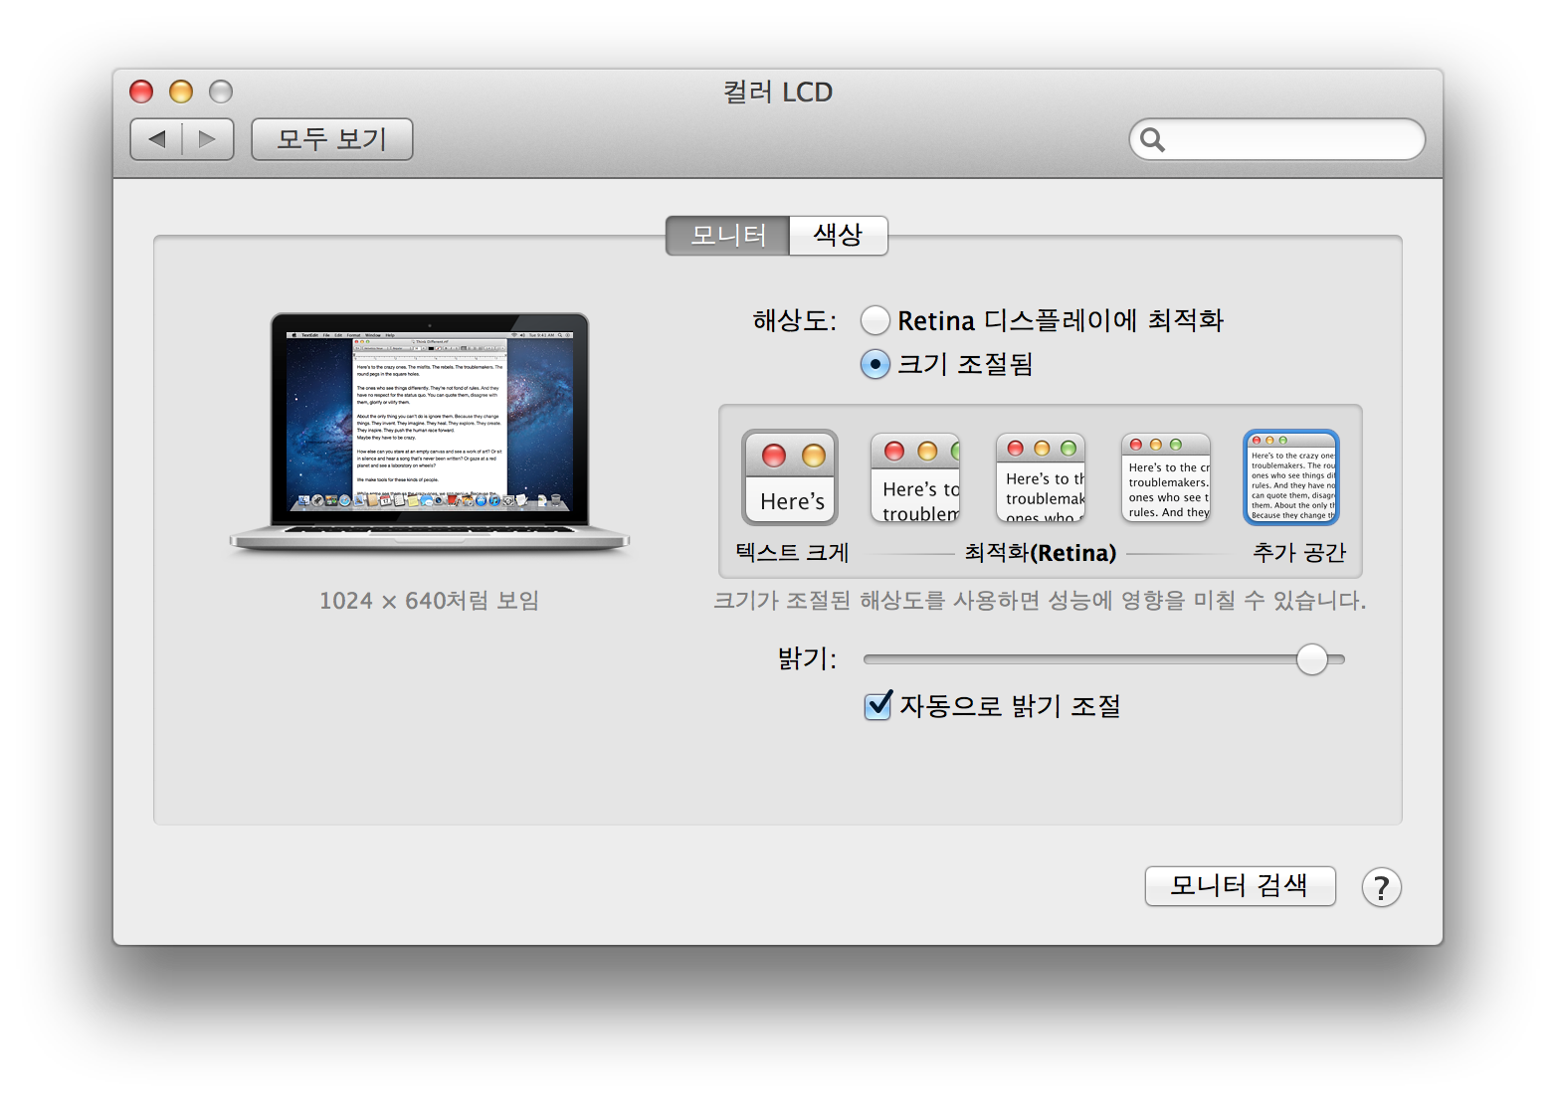Click the magnifying glass search icon
1556x1102 pixels.
click(1152, 139)
